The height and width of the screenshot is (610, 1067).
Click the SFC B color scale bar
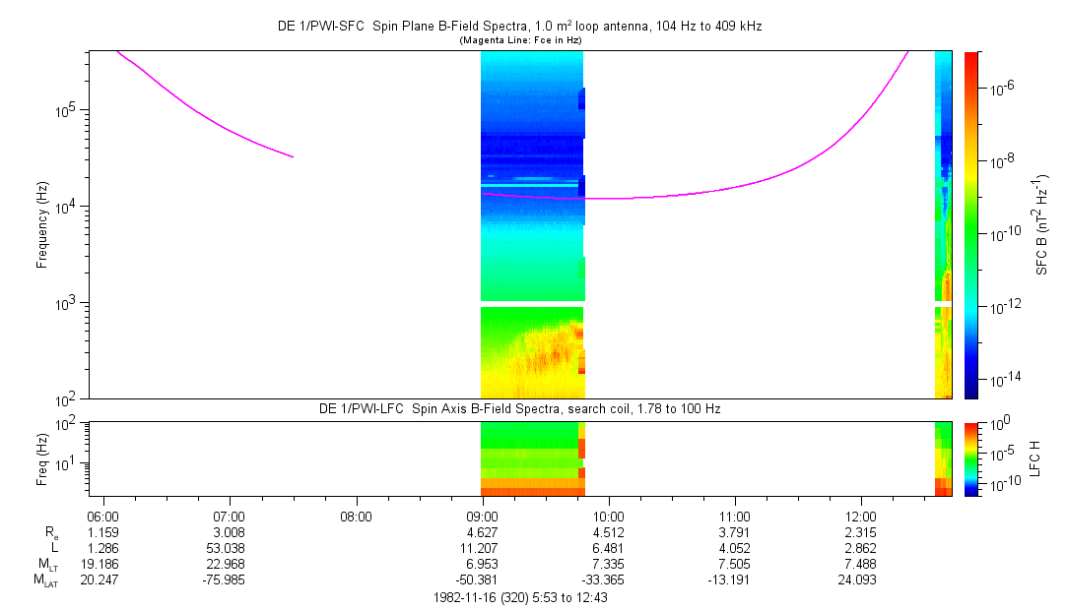tap(971, 225)
